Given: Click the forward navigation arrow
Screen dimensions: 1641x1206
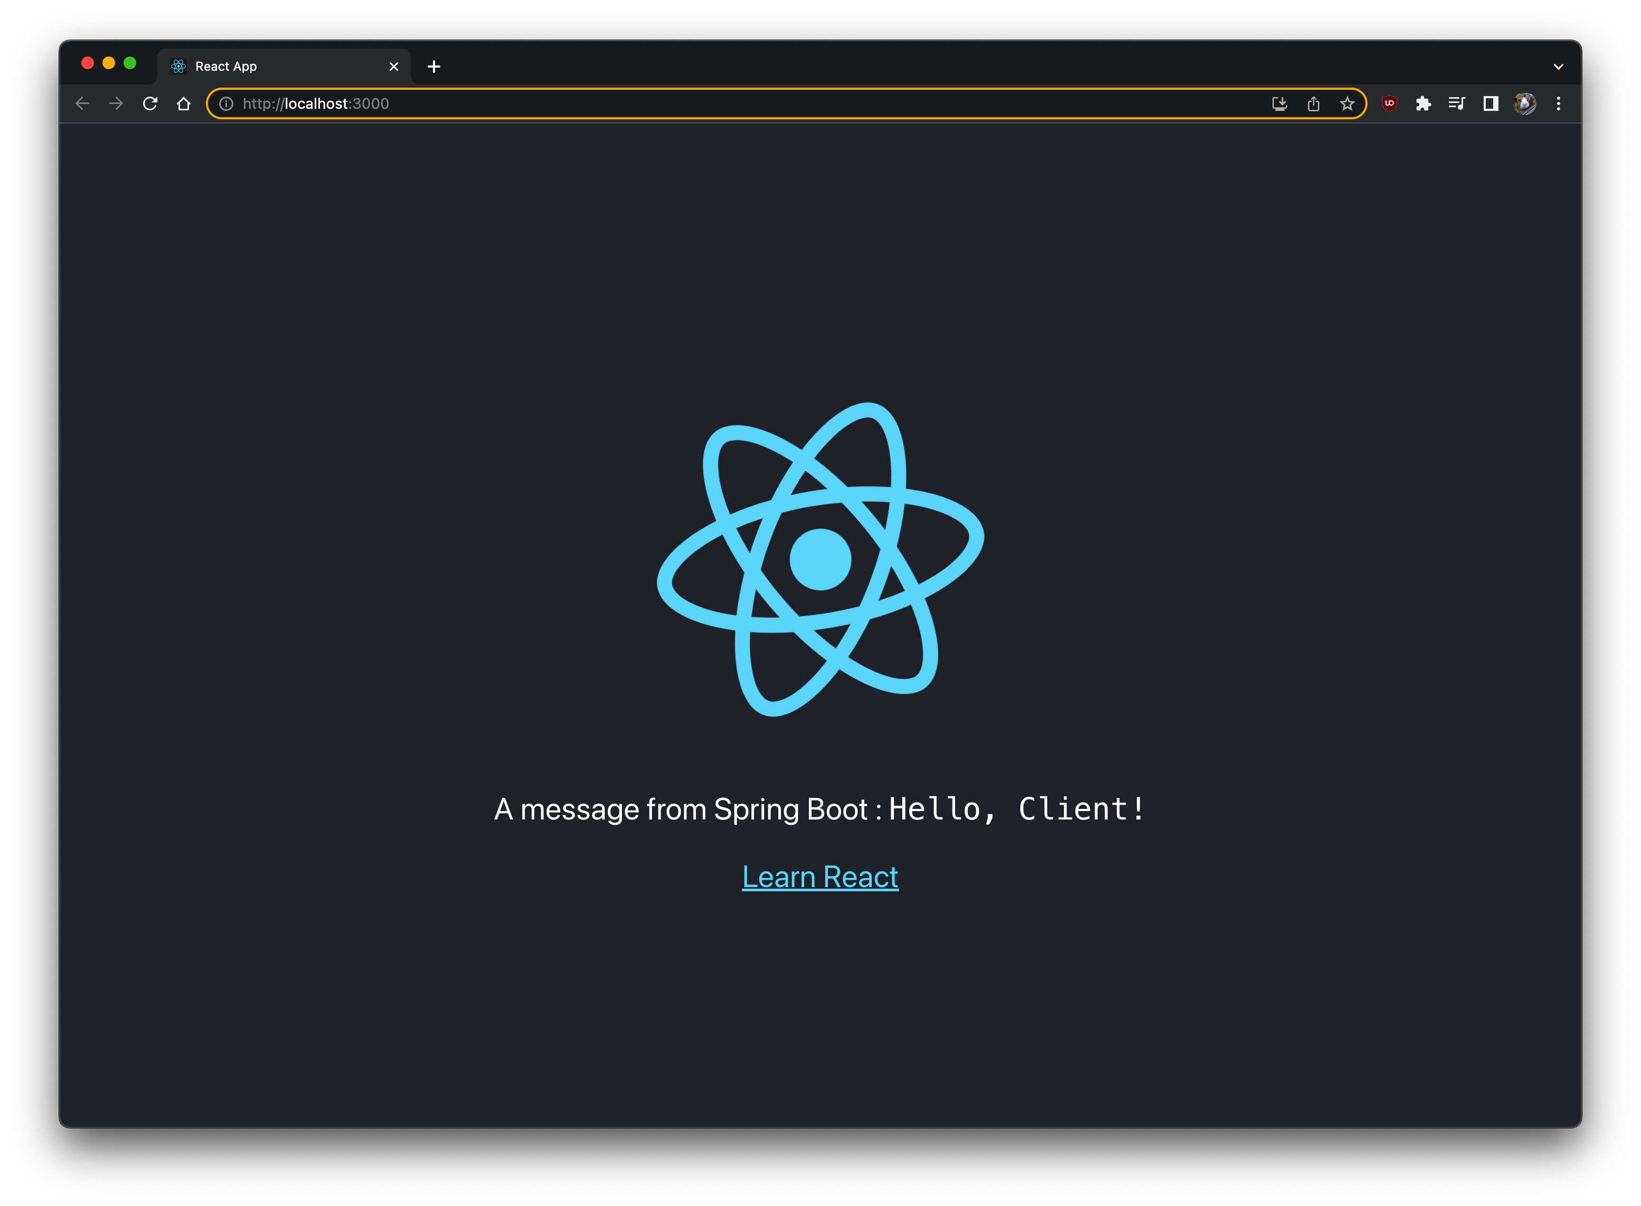Looking at the screenshot, I should click(x=116, y=103).
